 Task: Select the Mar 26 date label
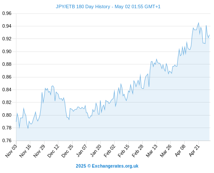(x=166, y=151)
